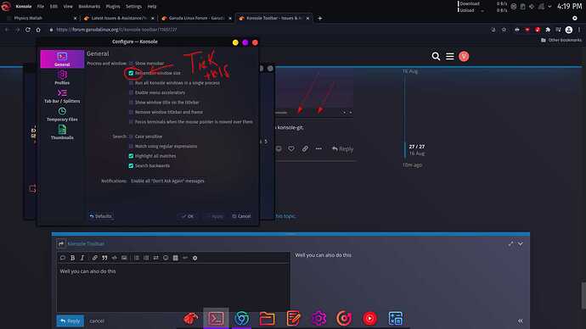The width and height of the screenshot is (586, 329).
Task: Open the Konsole File menu
Action: coord(41,6)
